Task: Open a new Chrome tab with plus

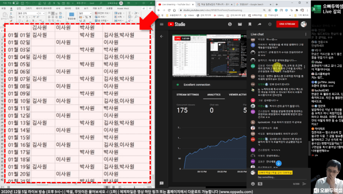Action: point(277,4)
